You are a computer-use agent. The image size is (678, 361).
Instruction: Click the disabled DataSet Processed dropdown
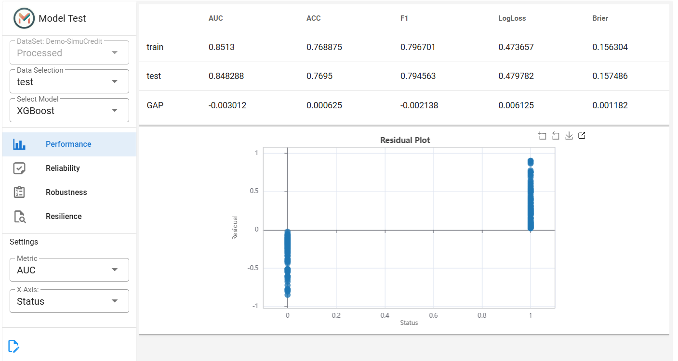[x=69, y=52]
